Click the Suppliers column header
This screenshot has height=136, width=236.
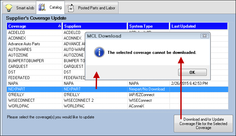[95, 26]
